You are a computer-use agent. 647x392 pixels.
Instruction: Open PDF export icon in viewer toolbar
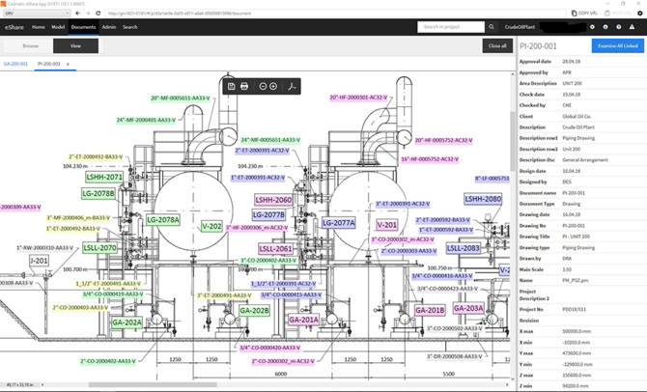[292, 86]
